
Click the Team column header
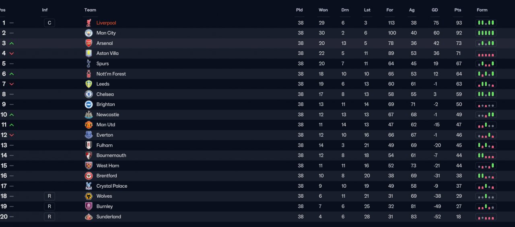(x=90, y=10)
